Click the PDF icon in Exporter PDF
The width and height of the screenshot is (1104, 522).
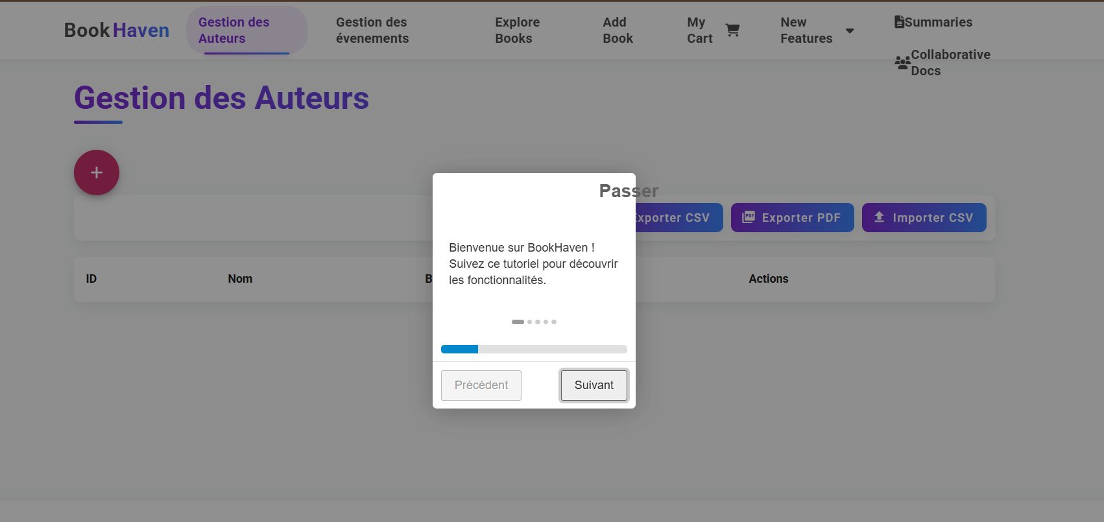(749, 217)
